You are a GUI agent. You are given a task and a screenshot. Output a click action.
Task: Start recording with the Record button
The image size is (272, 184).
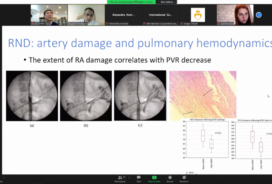point(170,178)
